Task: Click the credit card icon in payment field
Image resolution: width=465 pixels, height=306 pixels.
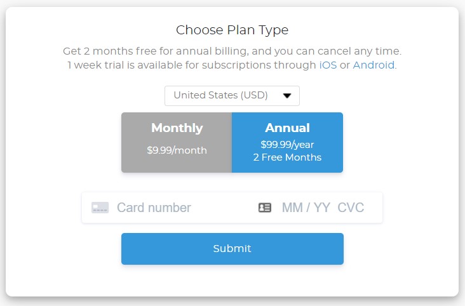Action: pyautogui.click(x=100, y=208)
